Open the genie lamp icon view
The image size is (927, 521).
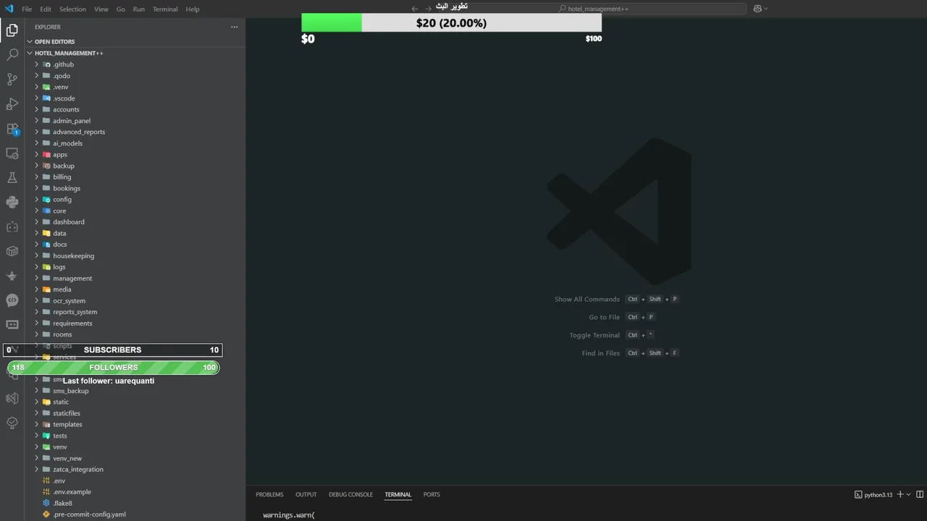tap(12, 276)
